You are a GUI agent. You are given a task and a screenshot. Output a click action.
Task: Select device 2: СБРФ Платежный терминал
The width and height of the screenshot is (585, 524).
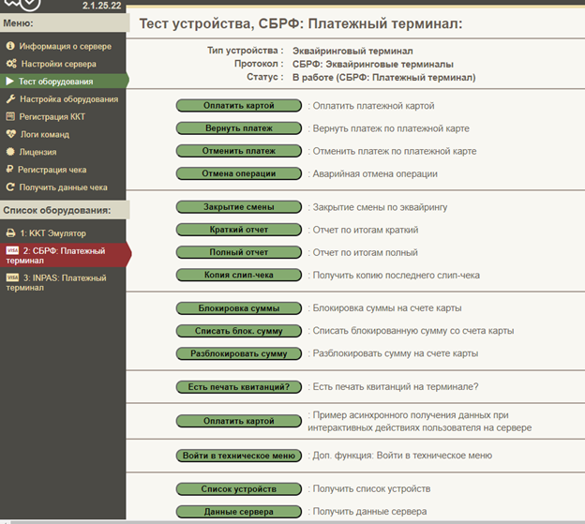(x=64, y=256)
